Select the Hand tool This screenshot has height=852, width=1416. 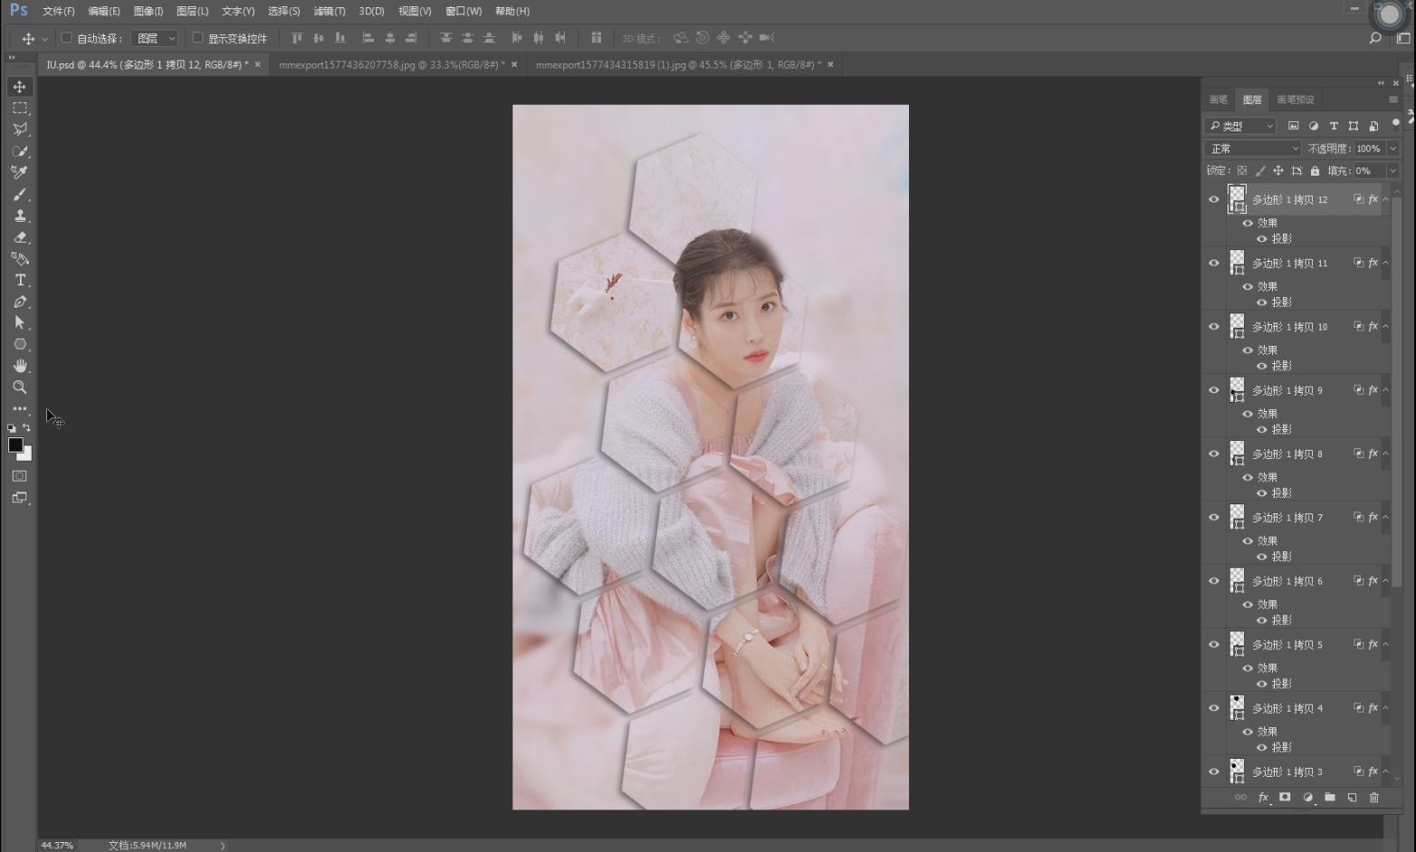[20, 366]
